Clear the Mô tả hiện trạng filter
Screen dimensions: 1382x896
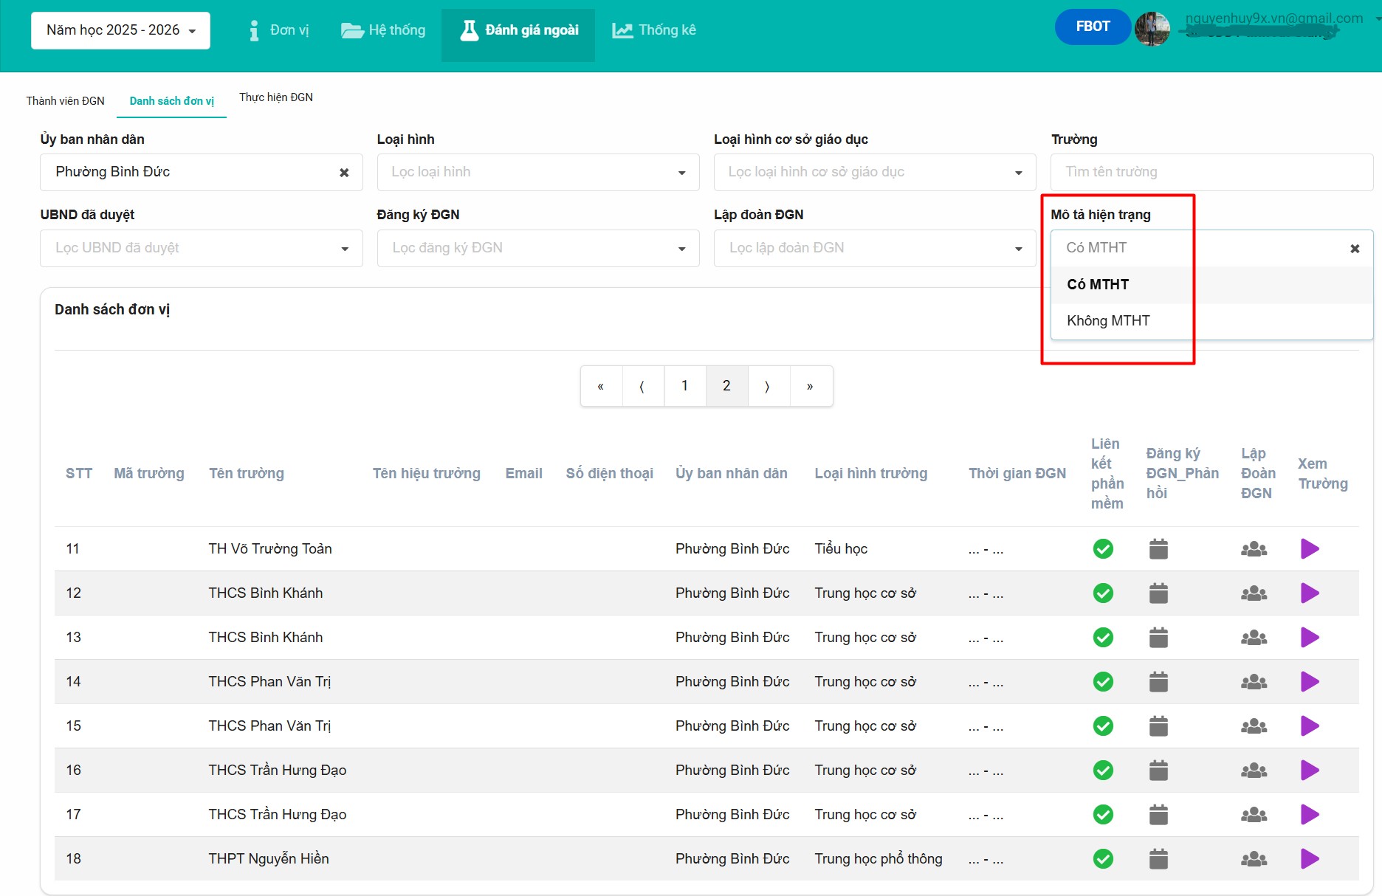[x=1355, y=249]
